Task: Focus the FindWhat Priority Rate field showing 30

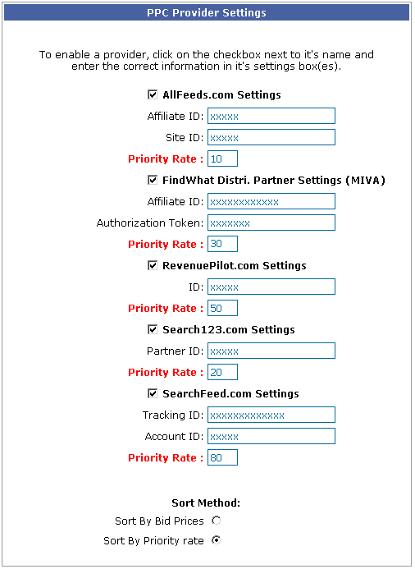Action: click(222, 244)
